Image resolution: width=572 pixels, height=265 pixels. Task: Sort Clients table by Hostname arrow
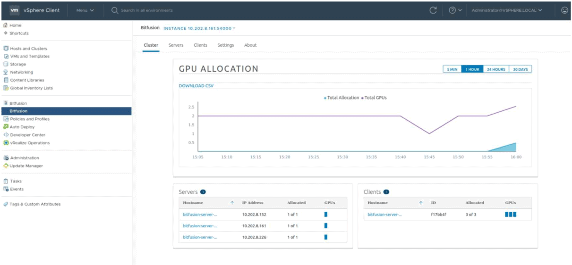(421, 203)
